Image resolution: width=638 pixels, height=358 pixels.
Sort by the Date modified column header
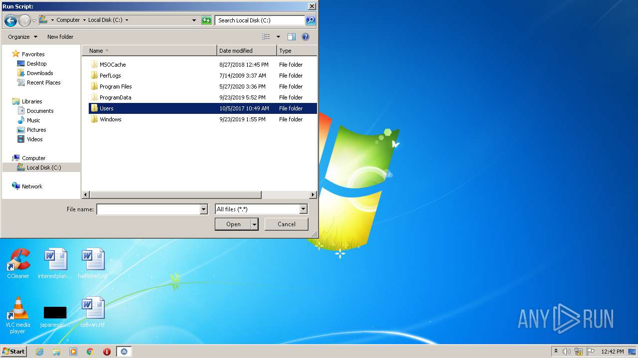click(247, 51)
